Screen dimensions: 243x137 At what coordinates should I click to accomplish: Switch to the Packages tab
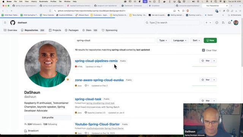tap(72, 30)
